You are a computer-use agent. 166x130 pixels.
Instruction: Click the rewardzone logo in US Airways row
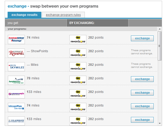[x=78, y=121]
